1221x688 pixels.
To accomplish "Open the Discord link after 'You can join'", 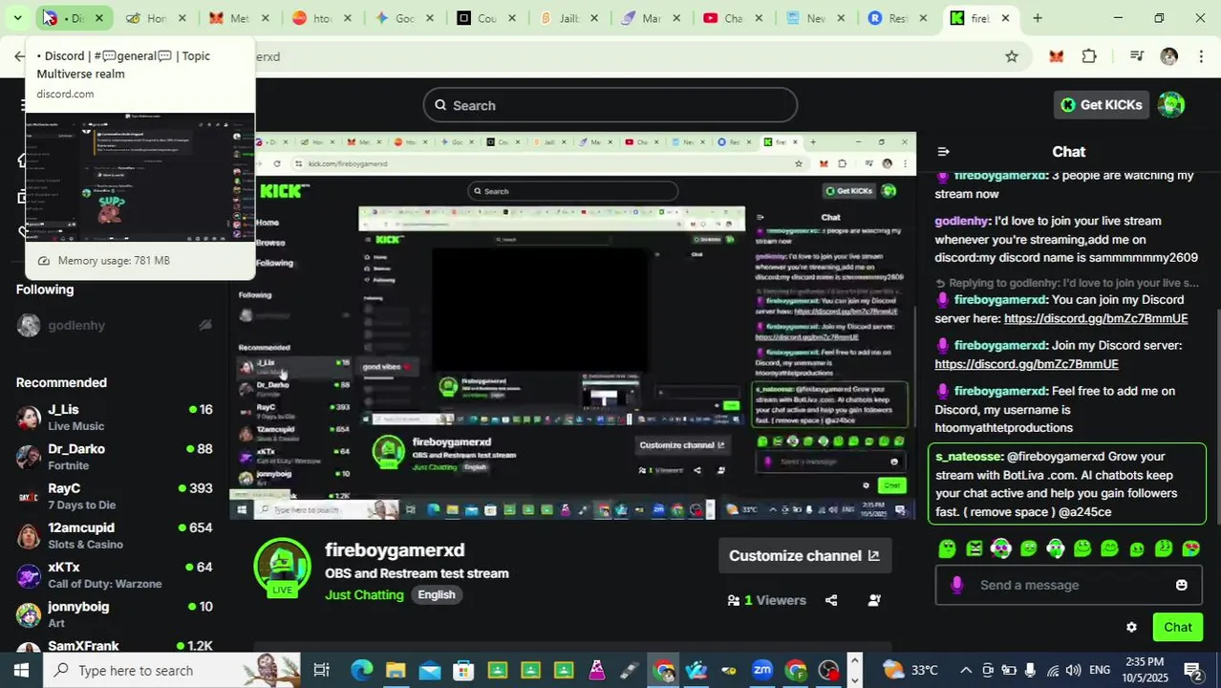I will pos(1096,318).
